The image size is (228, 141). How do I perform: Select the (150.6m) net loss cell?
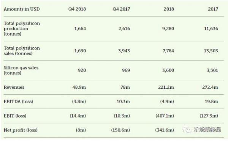tap(120, 130)
